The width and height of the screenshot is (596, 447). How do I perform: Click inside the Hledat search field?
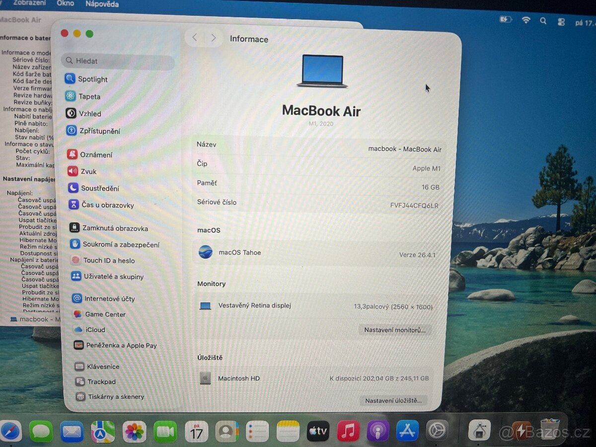117,61
